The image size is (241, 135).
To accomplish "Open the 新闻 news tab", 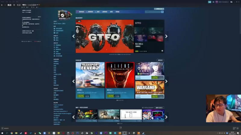I will 111,12.
